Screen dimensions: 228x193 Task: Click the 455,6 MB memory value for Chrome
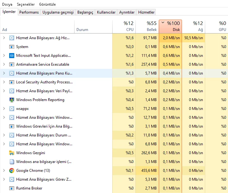pos(149,171)
